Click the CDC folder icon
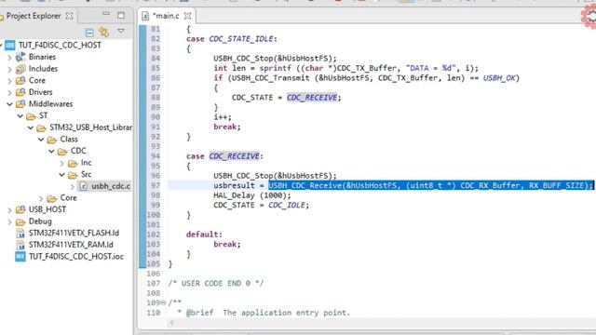Image resolution: width=596 pixels, height=335 pixels. 62,152
